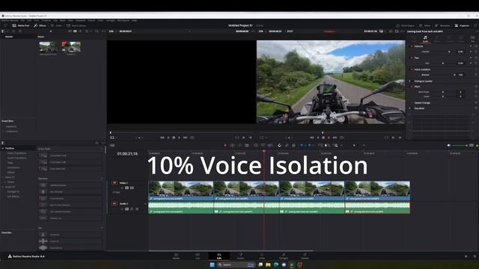
Task: Select the last video clip in timeline
Action: (377, 191)
